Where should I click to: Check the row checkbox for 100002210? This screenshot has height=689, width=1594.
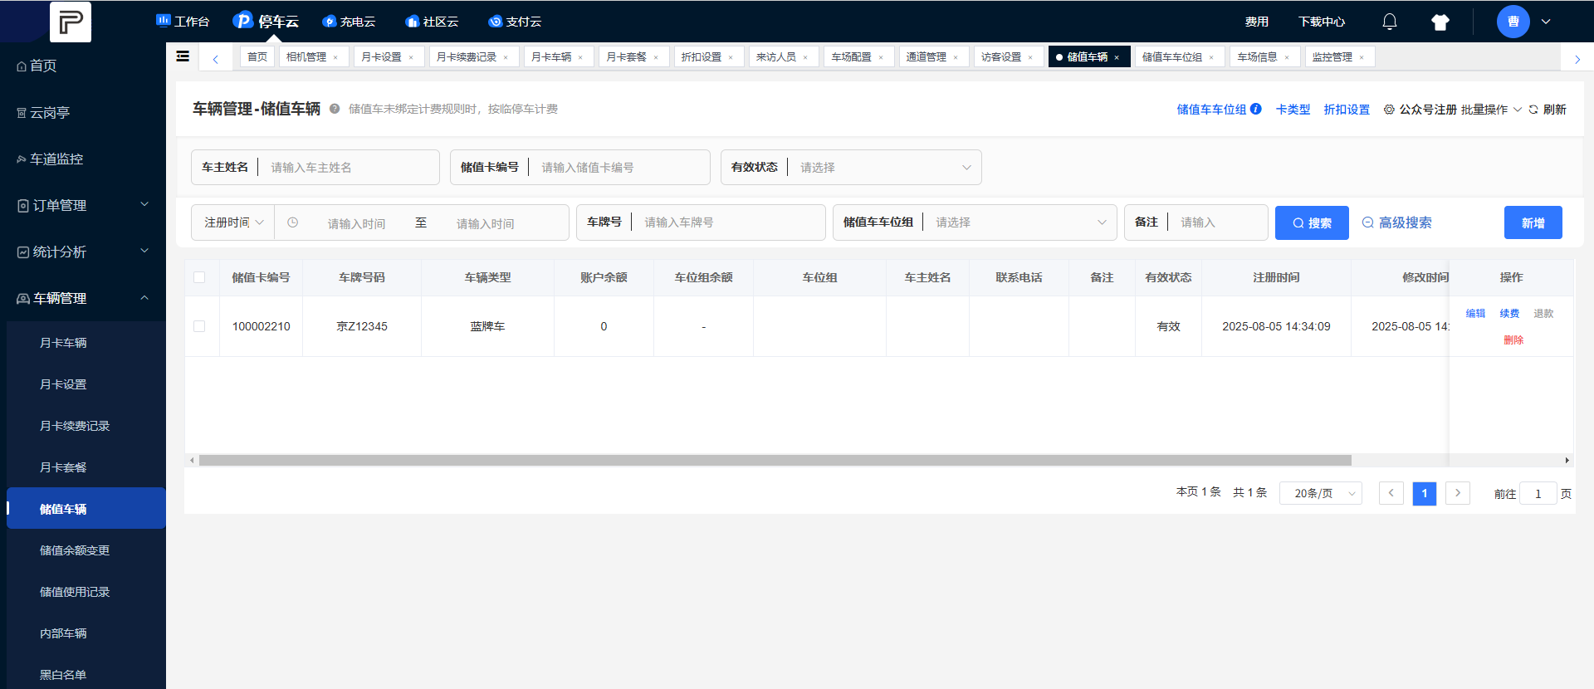(199, 326)
